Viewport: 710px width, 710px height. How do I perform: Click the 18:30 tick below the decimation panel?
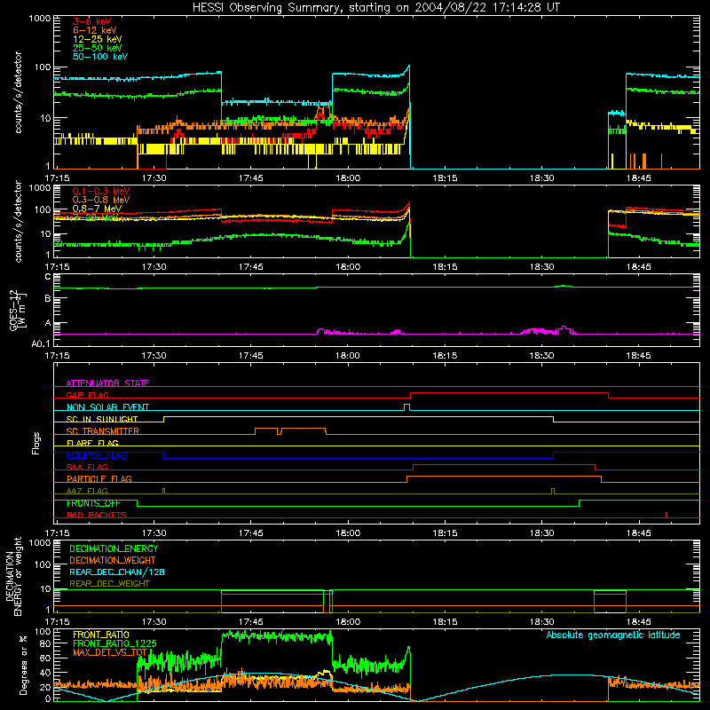coord(541,622)
